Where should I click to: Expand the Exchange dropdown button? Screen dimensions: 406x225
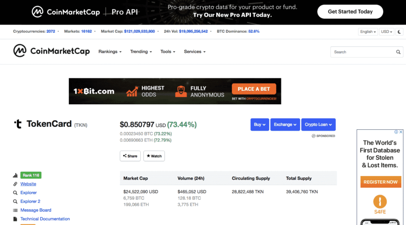click(x=285, y=125)
